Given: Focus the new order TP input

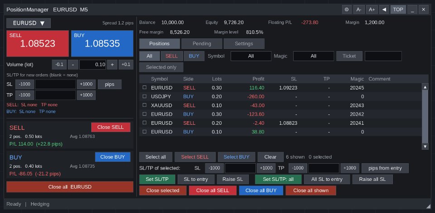Looking at the screenshot, I should click(55, 95).
